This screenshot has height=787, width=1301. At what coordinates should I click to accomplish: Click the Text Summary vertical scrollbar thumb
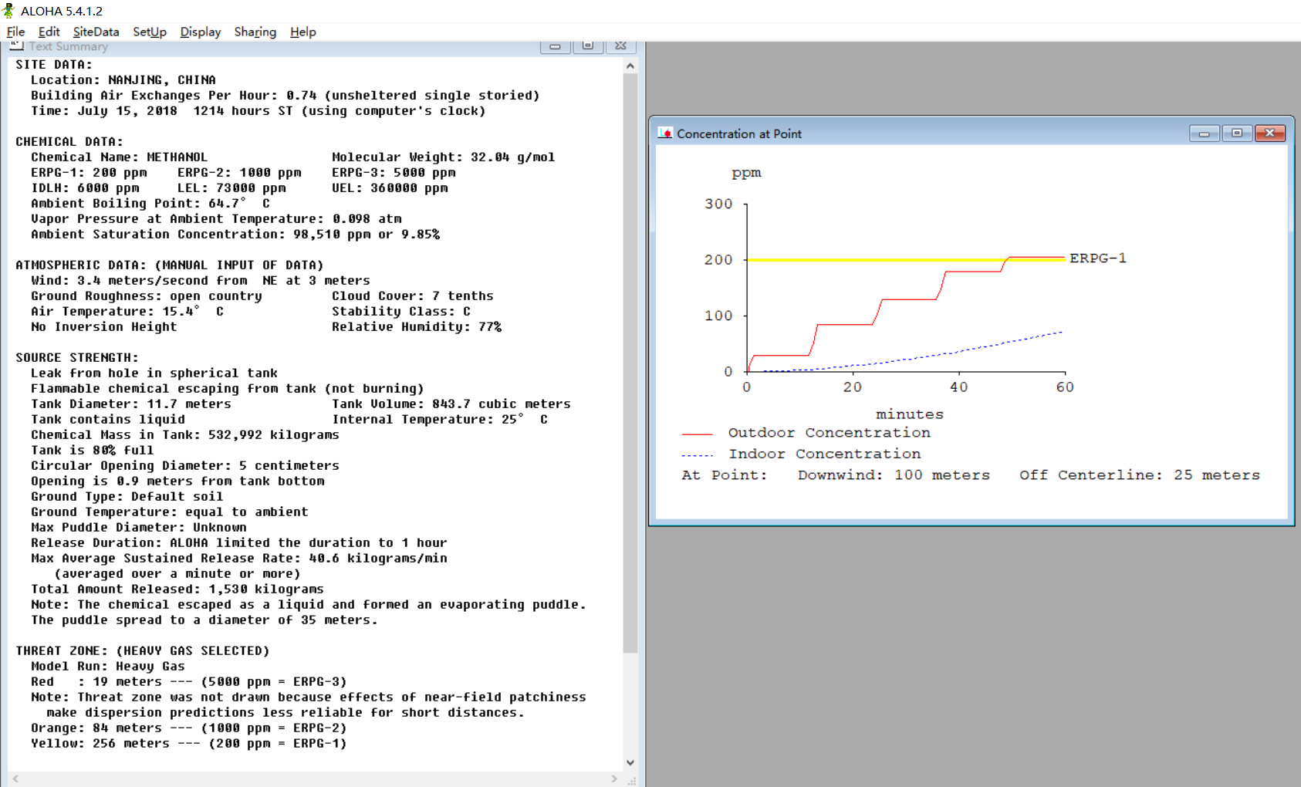click(x=630, y=363)
